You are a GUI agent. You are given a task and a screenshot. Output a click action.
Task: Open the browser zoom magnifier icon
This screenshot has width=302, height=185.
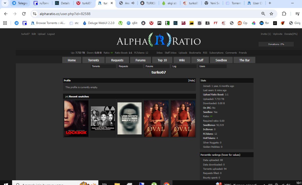point(263,14)
